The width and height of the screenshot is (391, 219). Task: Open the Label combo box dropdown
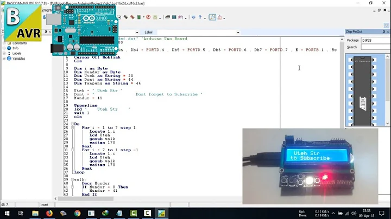238,33
